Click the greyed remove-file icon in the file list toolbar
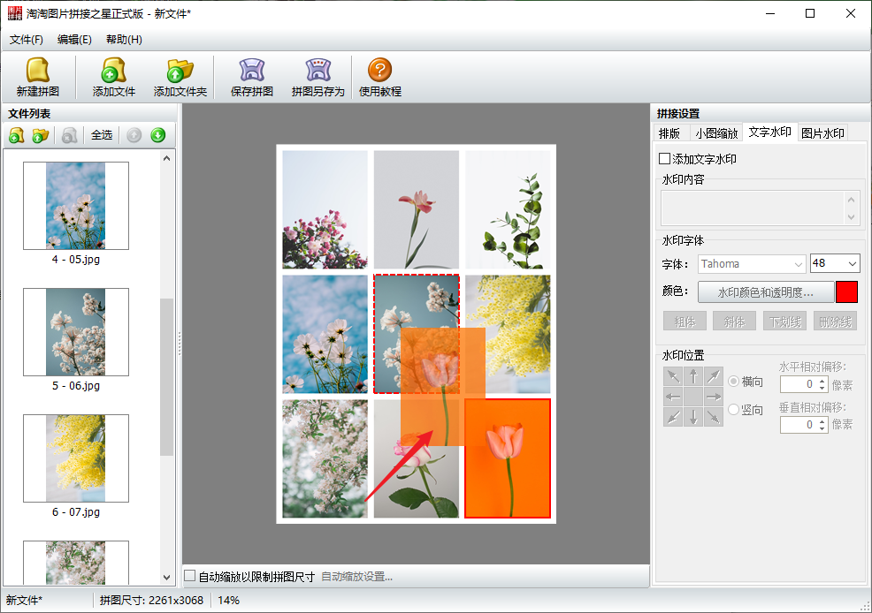Screen dimensions: 872x613 [x=70, y=135]
